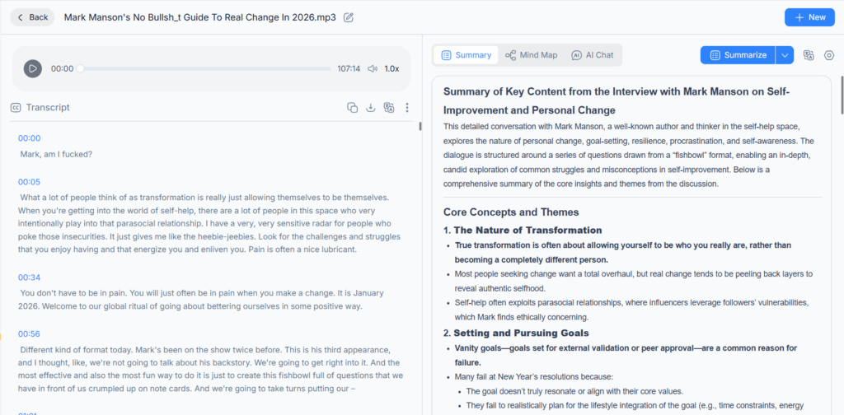
Task: Jump to transcript timestamp 00:56
Action: click(29, 334)
